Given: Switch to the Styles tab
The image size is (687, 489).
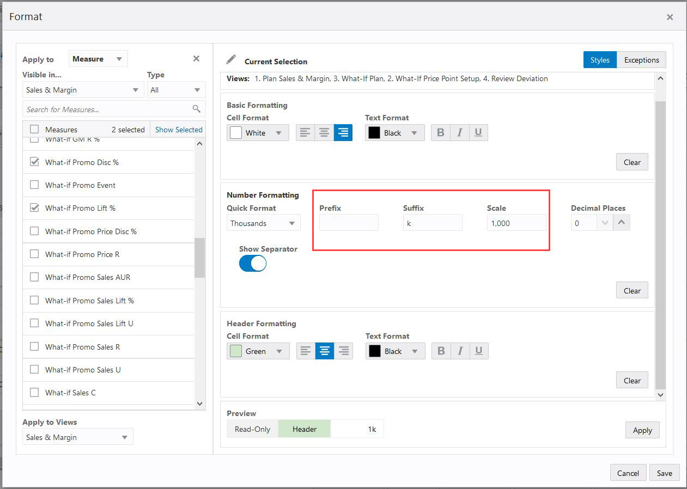Looking at the screenshot, I should tap(600, 60).
